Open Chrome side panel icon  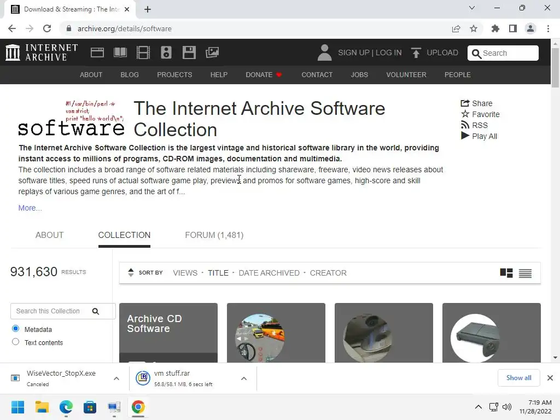pyautogui.click(x=513, y=28)
